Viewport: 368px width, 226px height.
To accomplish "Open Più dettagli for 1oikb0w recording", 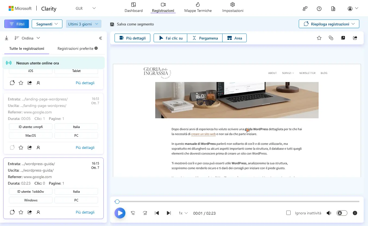I will point(85,212).
